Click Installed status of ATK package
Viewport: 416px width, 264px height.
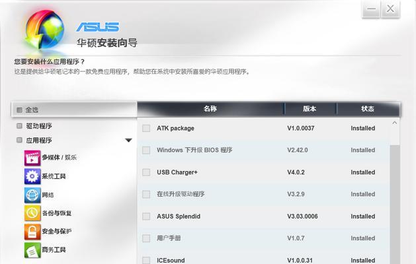[x=363, y=128]
